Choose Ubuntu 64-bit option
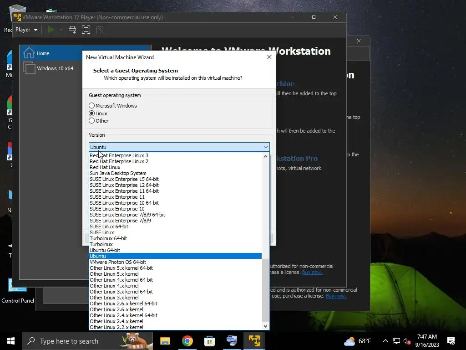466x350 pixels. pyautogui.click(x=175, y=250)
